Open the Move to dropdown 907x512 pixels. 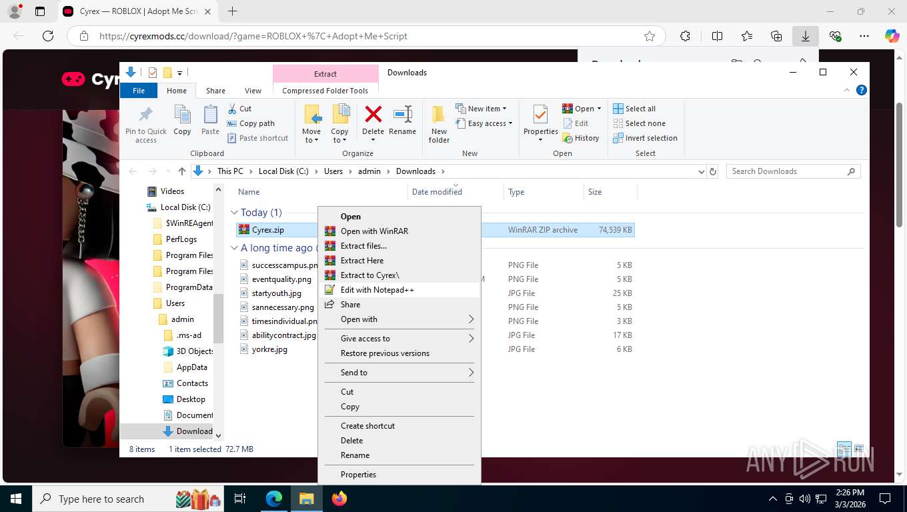point(311,136)
